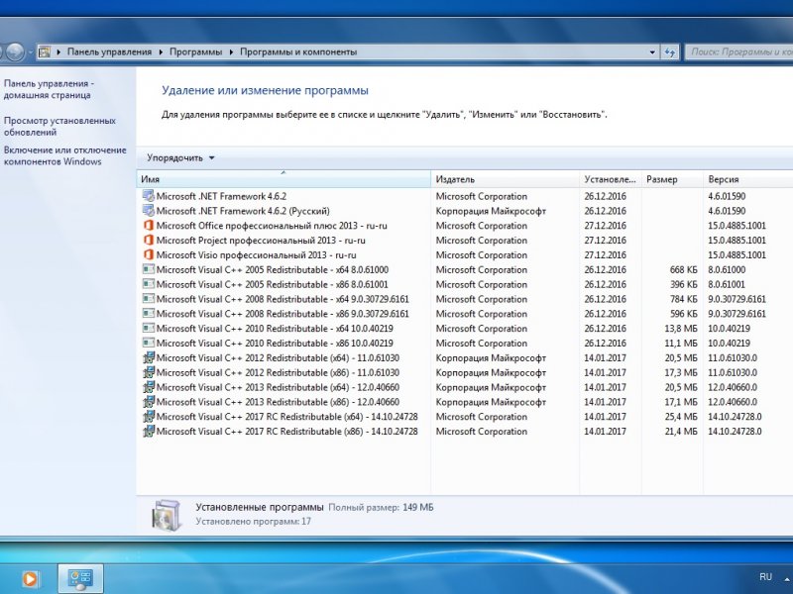Click Visual C++ 2005 x86 row icon

[148, 284]
